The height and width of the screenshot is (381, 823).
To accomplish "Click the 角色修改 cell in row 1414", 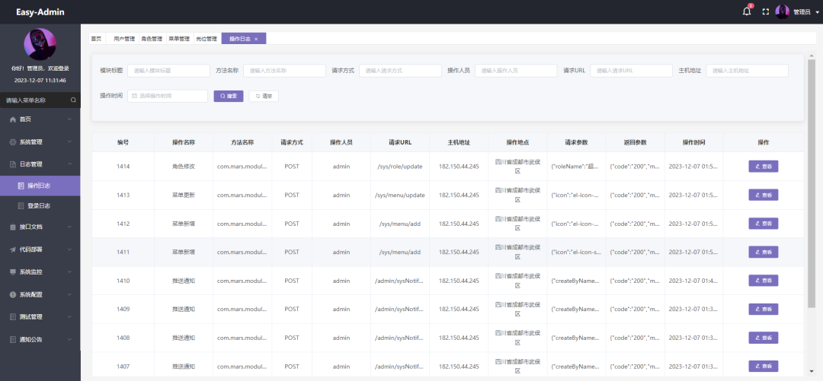I will click(184, 167).
